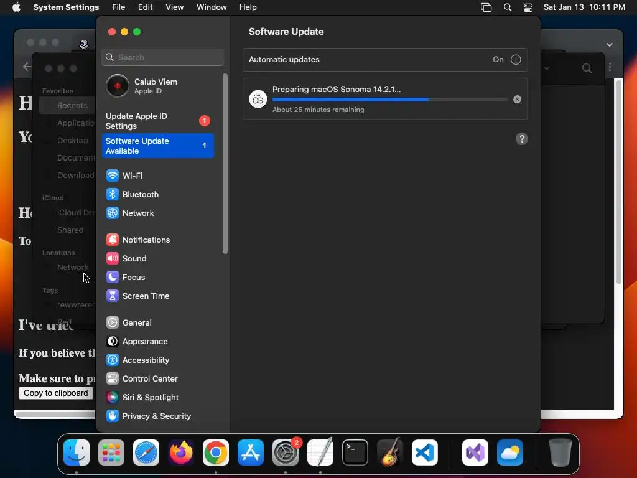Select Network in the sidebar
Image resolution: width=637 pixels, height=478 pixels.
pyautogui.click(x=158, y=213)
